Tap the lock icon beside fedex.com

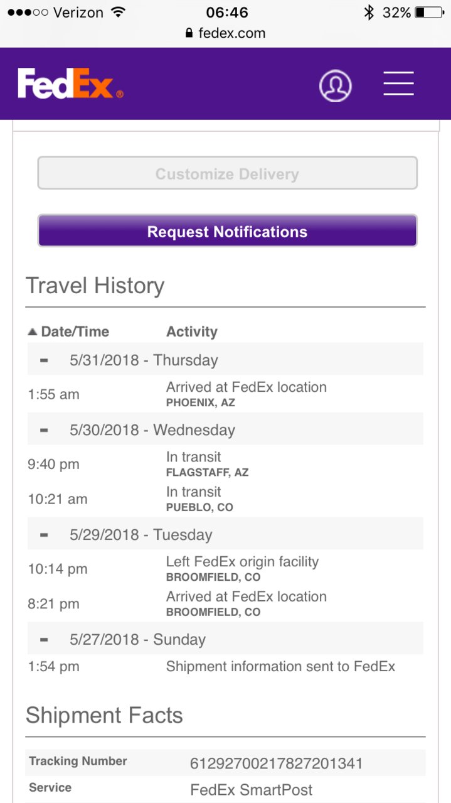[x=189, y=33]
